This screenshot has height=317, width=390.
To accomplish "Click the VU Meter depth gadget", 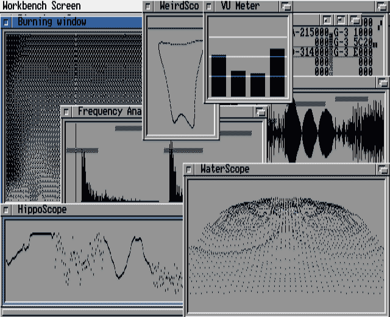I will click(x=286, y=6).
